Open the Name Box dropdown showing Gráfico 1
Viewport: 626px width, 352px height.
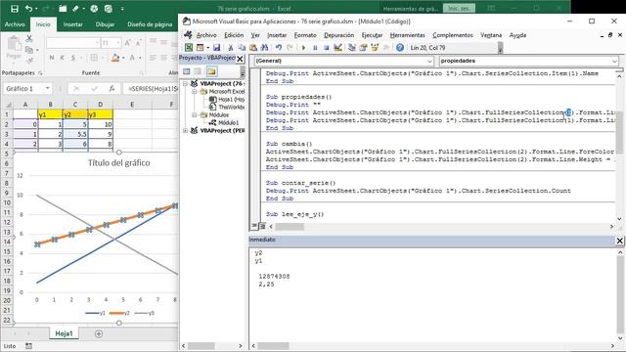pos(48,89)
